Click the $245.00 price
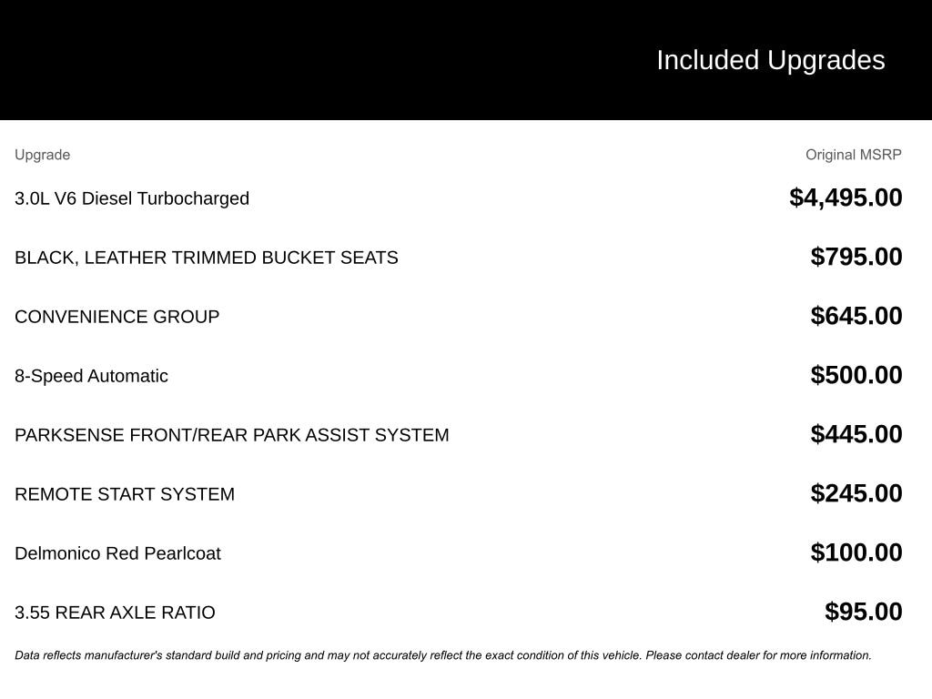 (856, 493)
